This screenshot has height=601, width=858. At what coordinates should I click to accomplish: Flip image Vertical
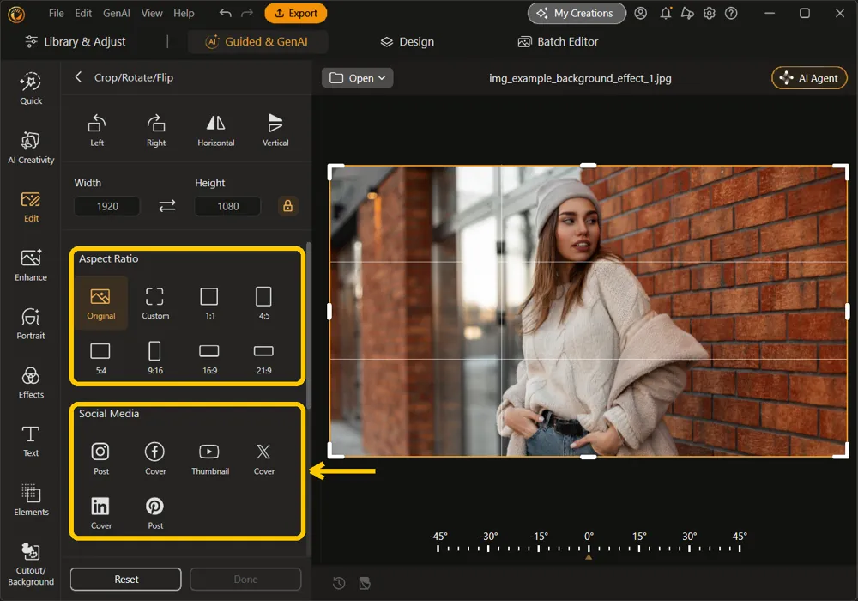tap(275, 131)
